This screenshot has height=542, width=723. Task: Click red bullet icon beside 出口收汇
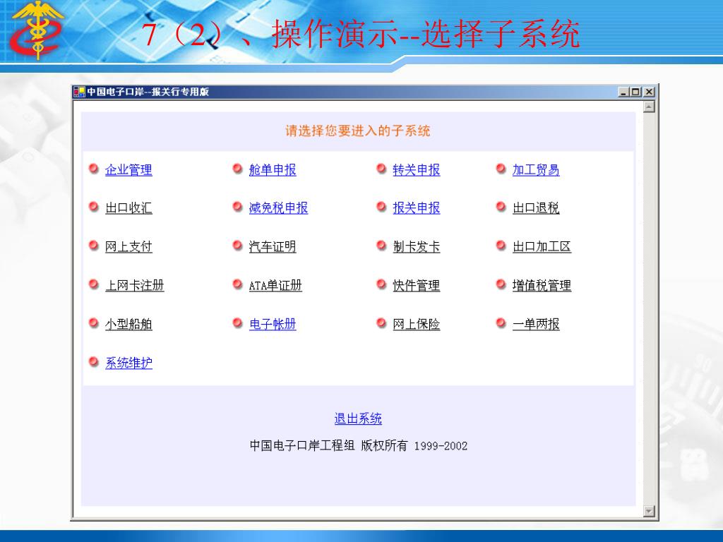point(94,207)
